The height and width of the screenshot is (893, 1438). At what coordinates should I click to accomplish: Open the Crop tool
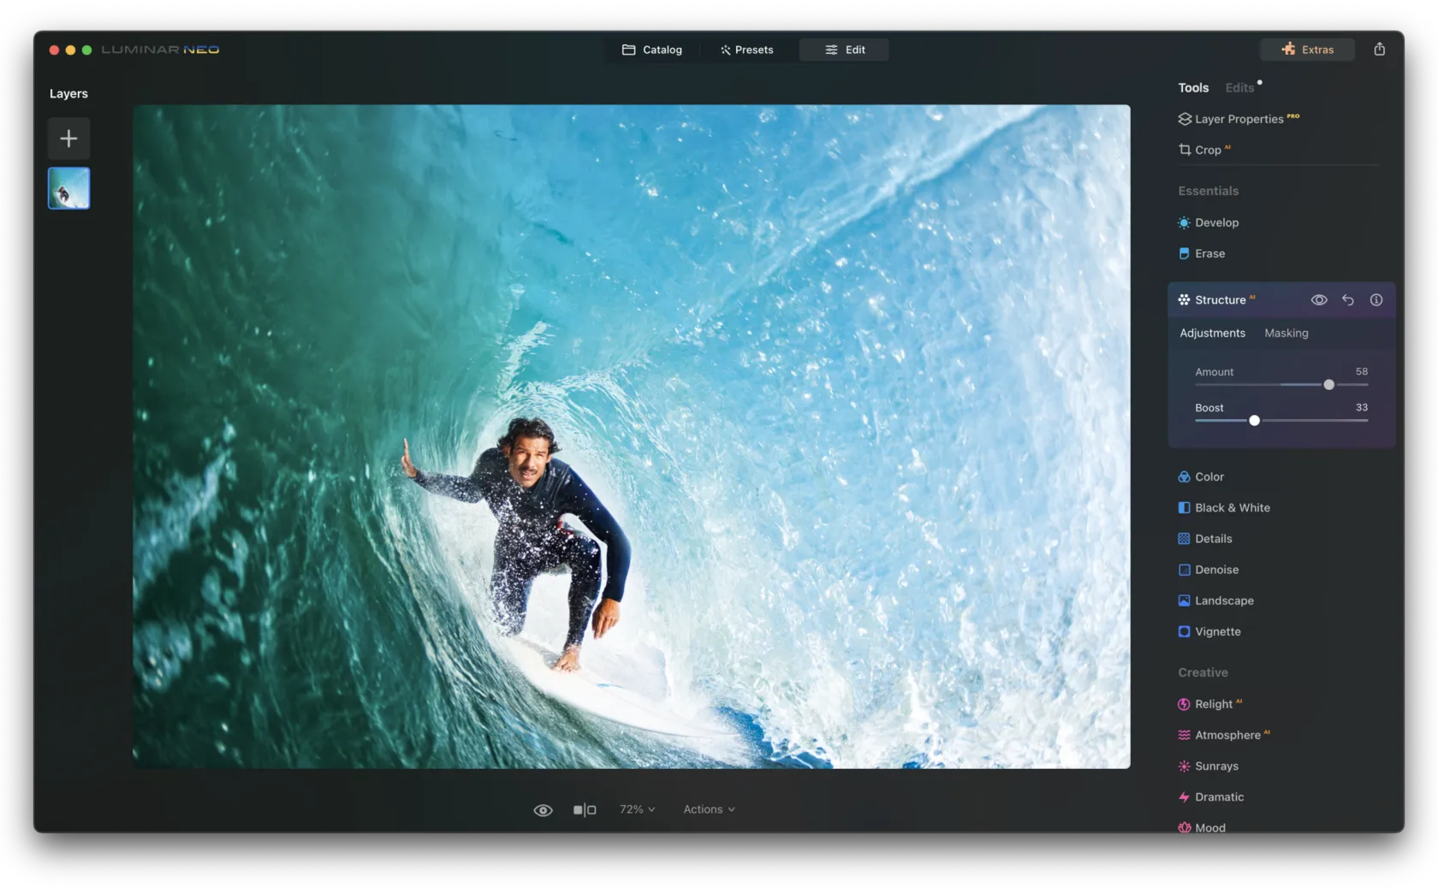1207,150
